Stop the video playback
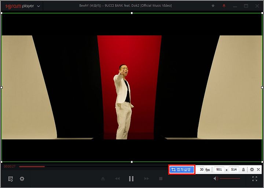The width and height of the screenshot is (264, 188). [x=161, y=178]
